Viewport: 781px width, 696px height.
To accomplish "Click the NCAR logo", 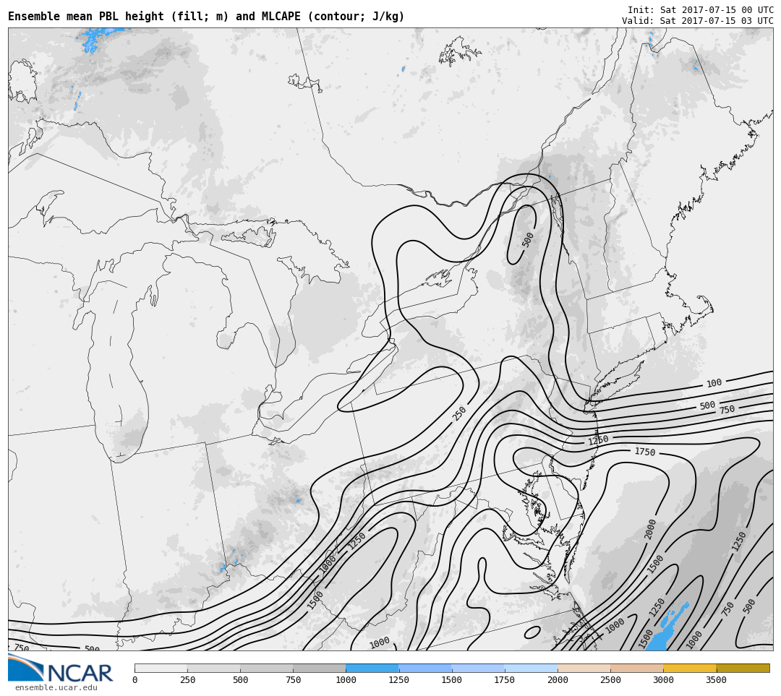I will [x=60, y=668].
